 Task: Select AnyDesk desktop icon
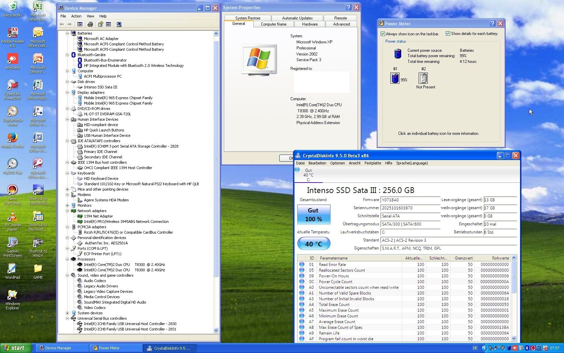(12, 62)
